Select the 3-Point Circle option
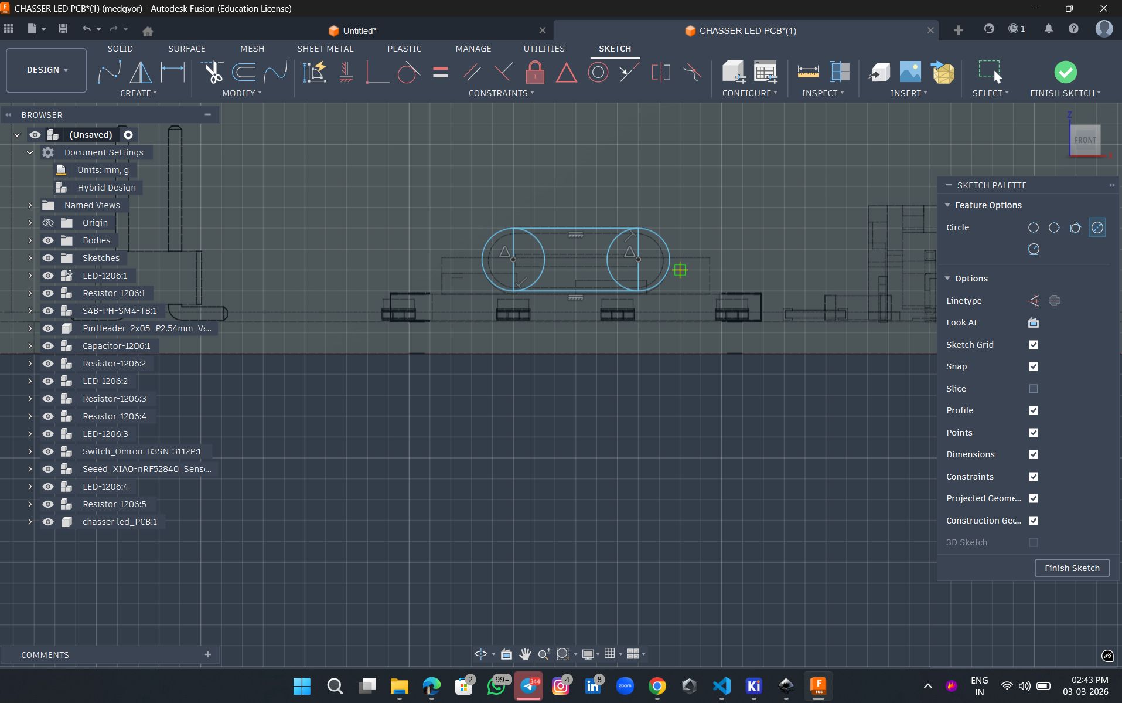Image resolution: width=1122 pixels, height=703 pixels. 1054,227
